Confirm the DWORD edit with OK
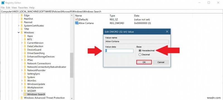The image size is (223, 100). [x=144, y=62]
